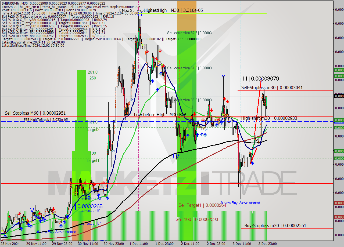Click the 'LatestBuySignalTime:2024.11.30 14:30:00' line
The image size is (344, 247).
point(33,42)
